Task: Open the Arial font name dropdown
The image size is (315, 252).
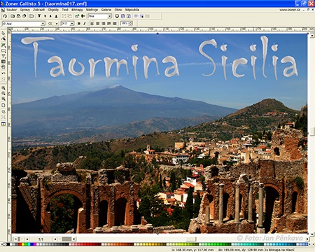Action: 43,24
